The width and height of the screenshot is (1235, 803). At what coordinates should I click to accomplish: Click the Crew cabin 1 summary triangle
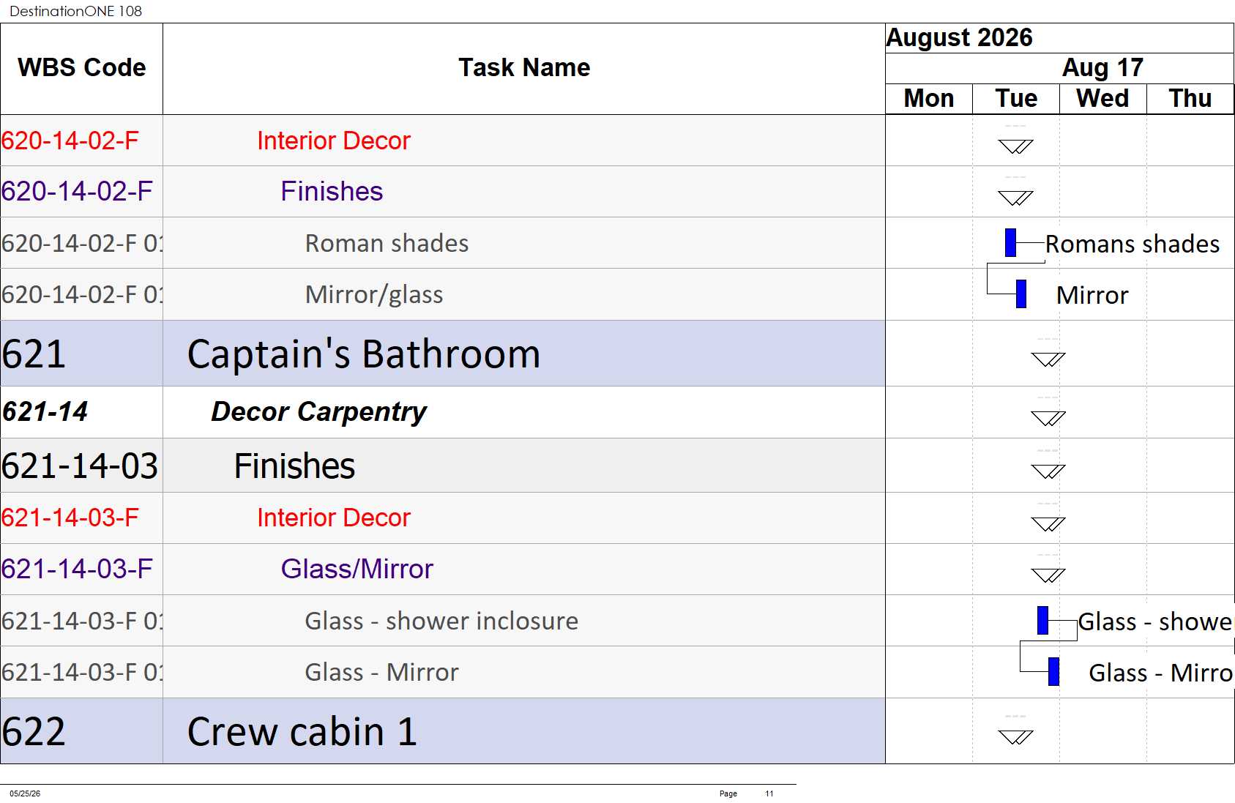point(1015,736)
